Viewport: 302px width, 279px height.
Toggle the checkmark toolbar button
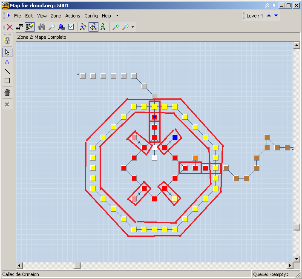pyautogui.click(x=71, y=27)
